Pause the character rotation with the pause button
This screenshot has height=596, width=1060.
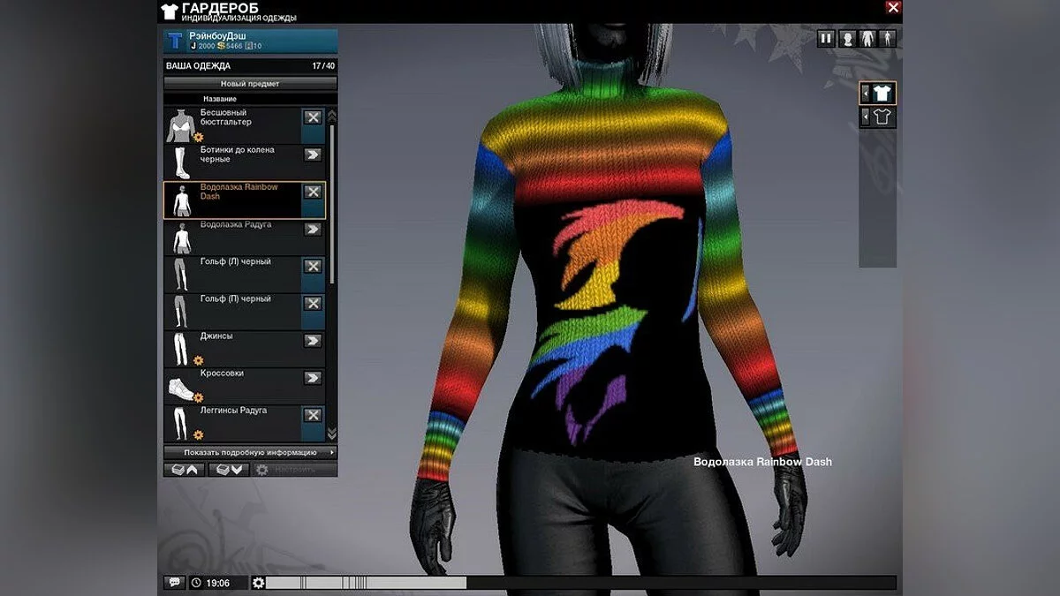tap(826, 39)
